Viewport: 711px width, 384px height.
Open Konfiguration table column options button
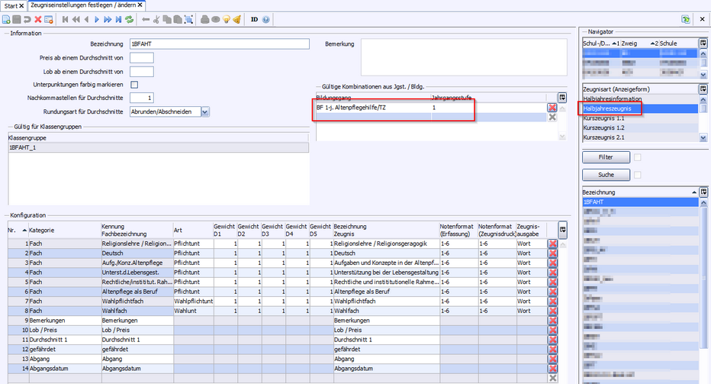point(562,228)
